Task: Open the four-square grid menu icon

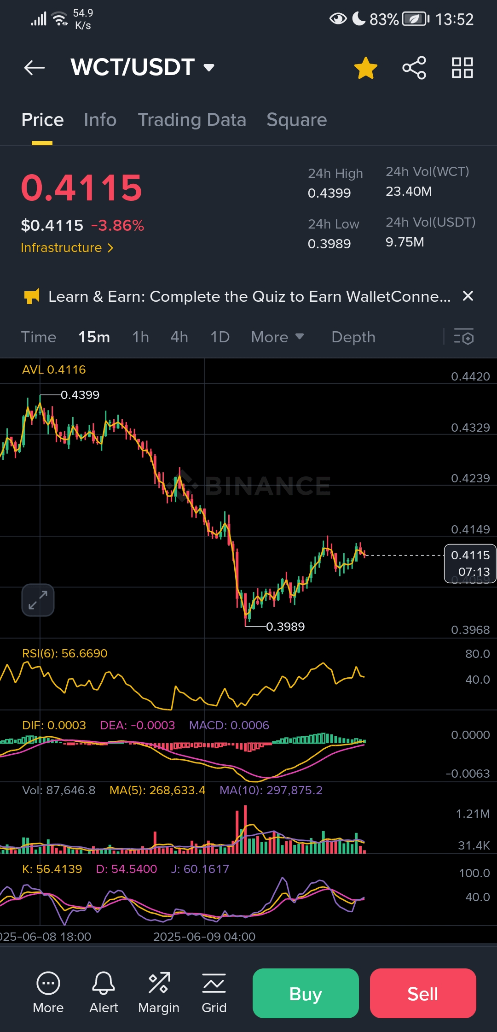Action: (x=462, y=68)
